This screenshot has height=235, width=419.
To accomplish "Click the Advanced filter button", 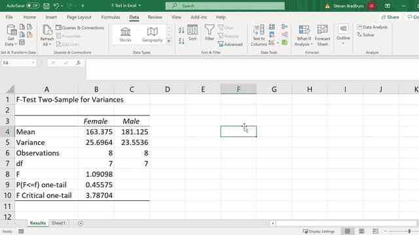I will (x=230, y=44).
